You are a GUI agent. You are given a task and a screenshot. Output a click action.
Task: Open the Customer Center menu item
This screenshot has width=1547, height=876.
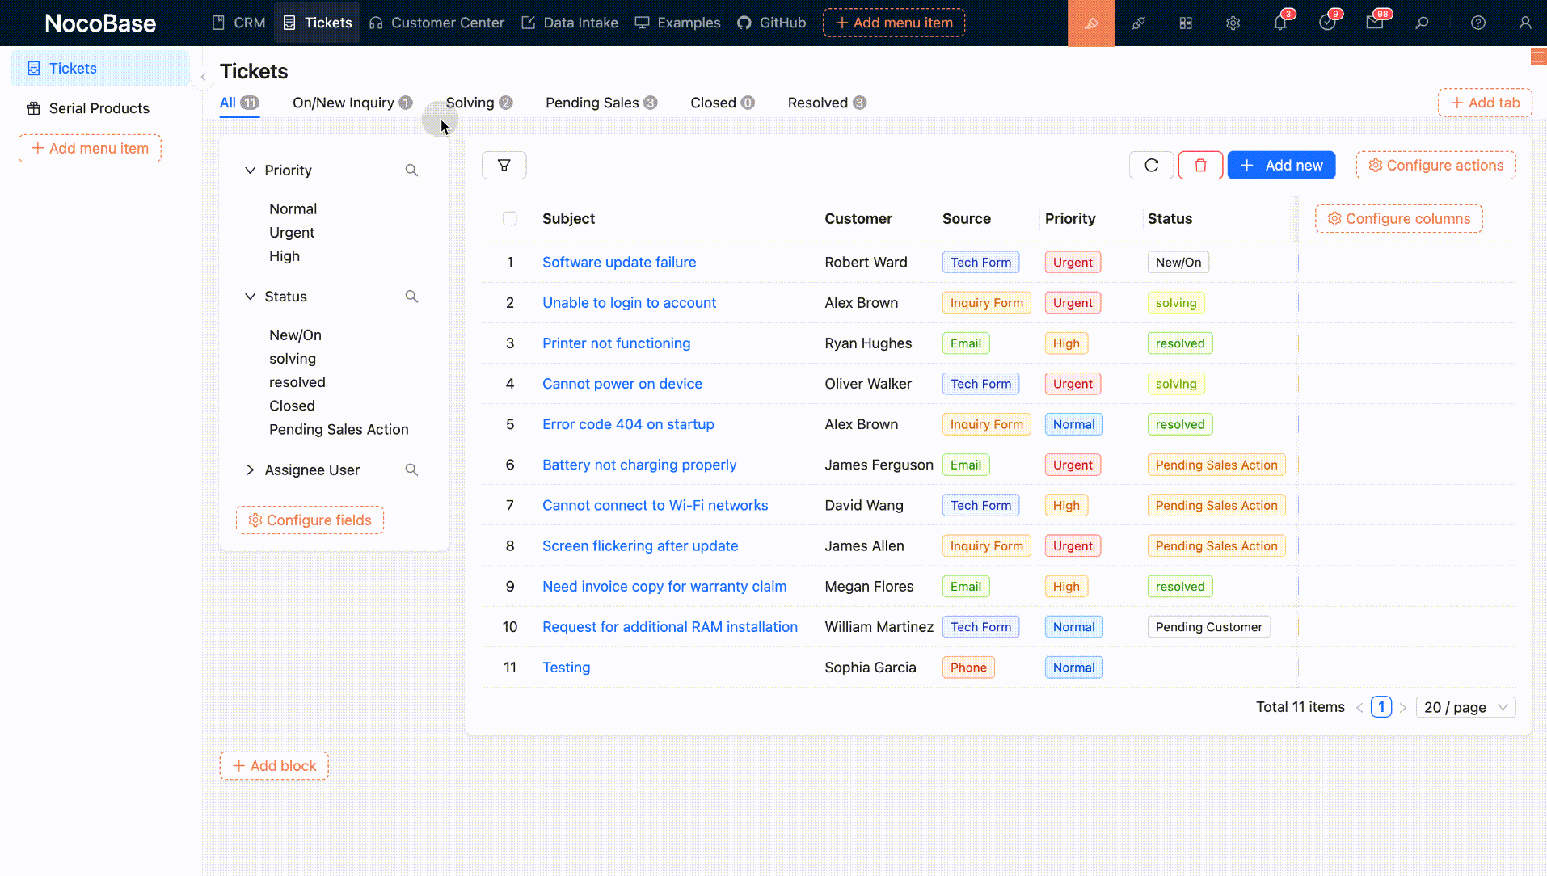[446, 23]
